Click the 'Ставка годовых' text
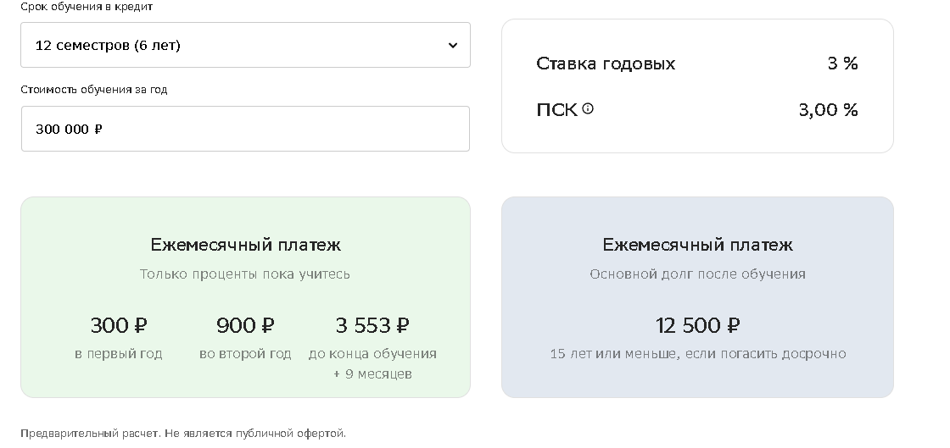Viewport: 950px width, 448px height. click(x=606, y=64)
